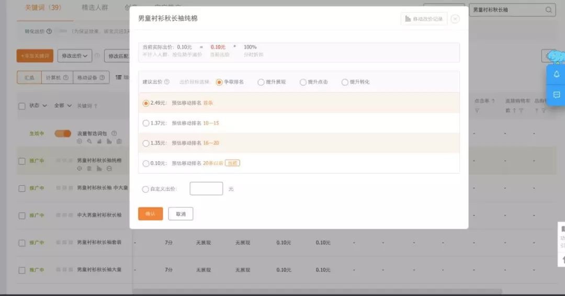Click the 修改匹配 button
This screenshot has height=296, width=565.
pyautogui.click(x=118, y=56)
